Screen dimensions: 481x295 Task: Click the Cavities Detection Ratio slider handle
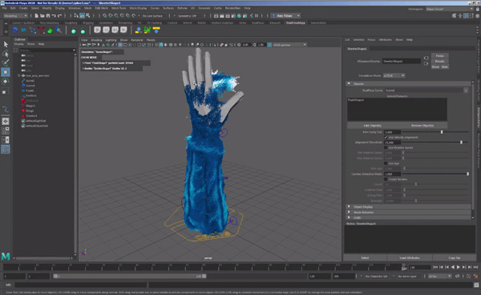(x=467, y=174)
